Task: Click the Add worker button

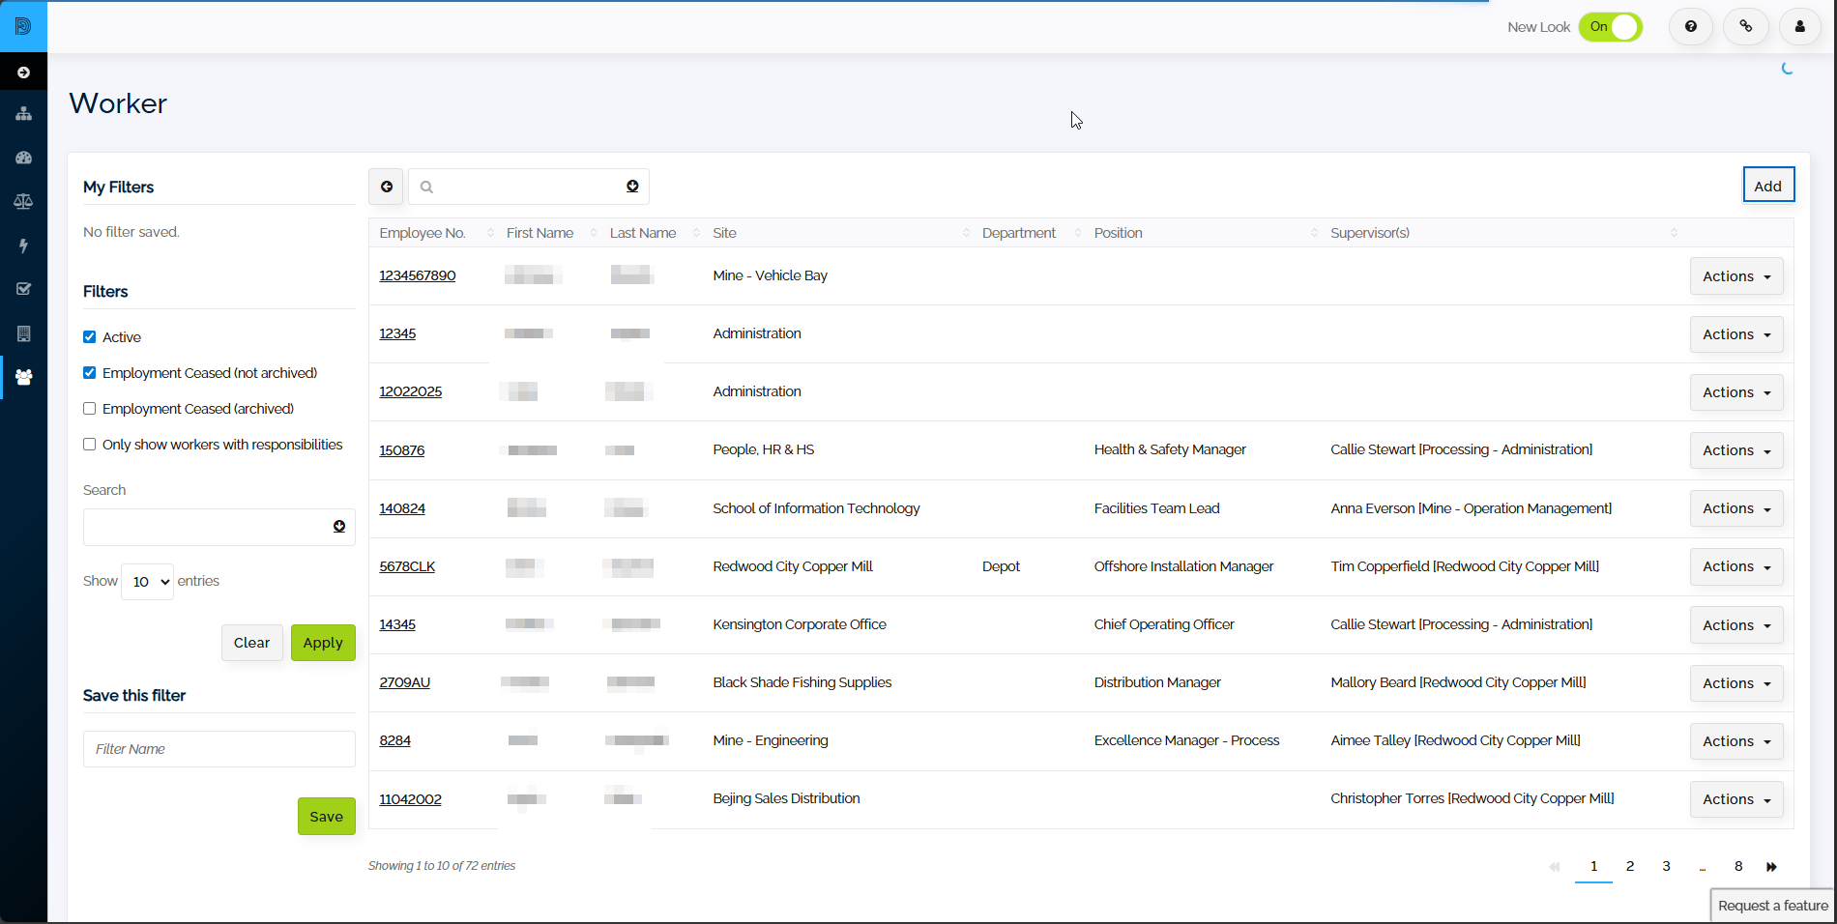Action: pos(1768,186)
